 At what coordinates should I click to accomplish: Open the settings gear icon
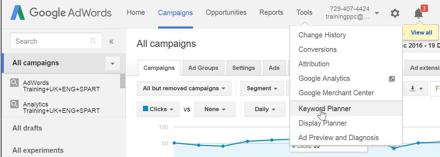point(395,13)
